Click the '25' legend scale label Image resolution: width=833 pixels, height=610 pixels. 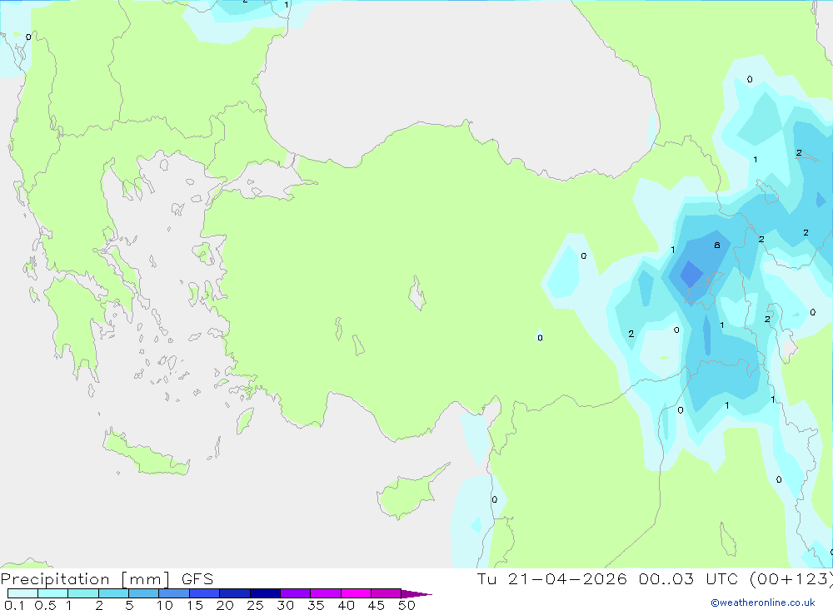pyautogui.click(x=256, y=605)
